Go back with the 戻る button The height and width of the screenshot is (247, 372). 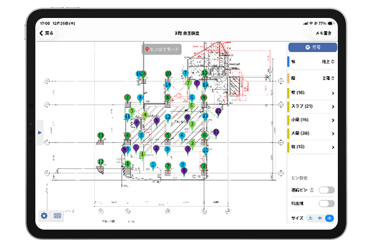coord(47,34)
